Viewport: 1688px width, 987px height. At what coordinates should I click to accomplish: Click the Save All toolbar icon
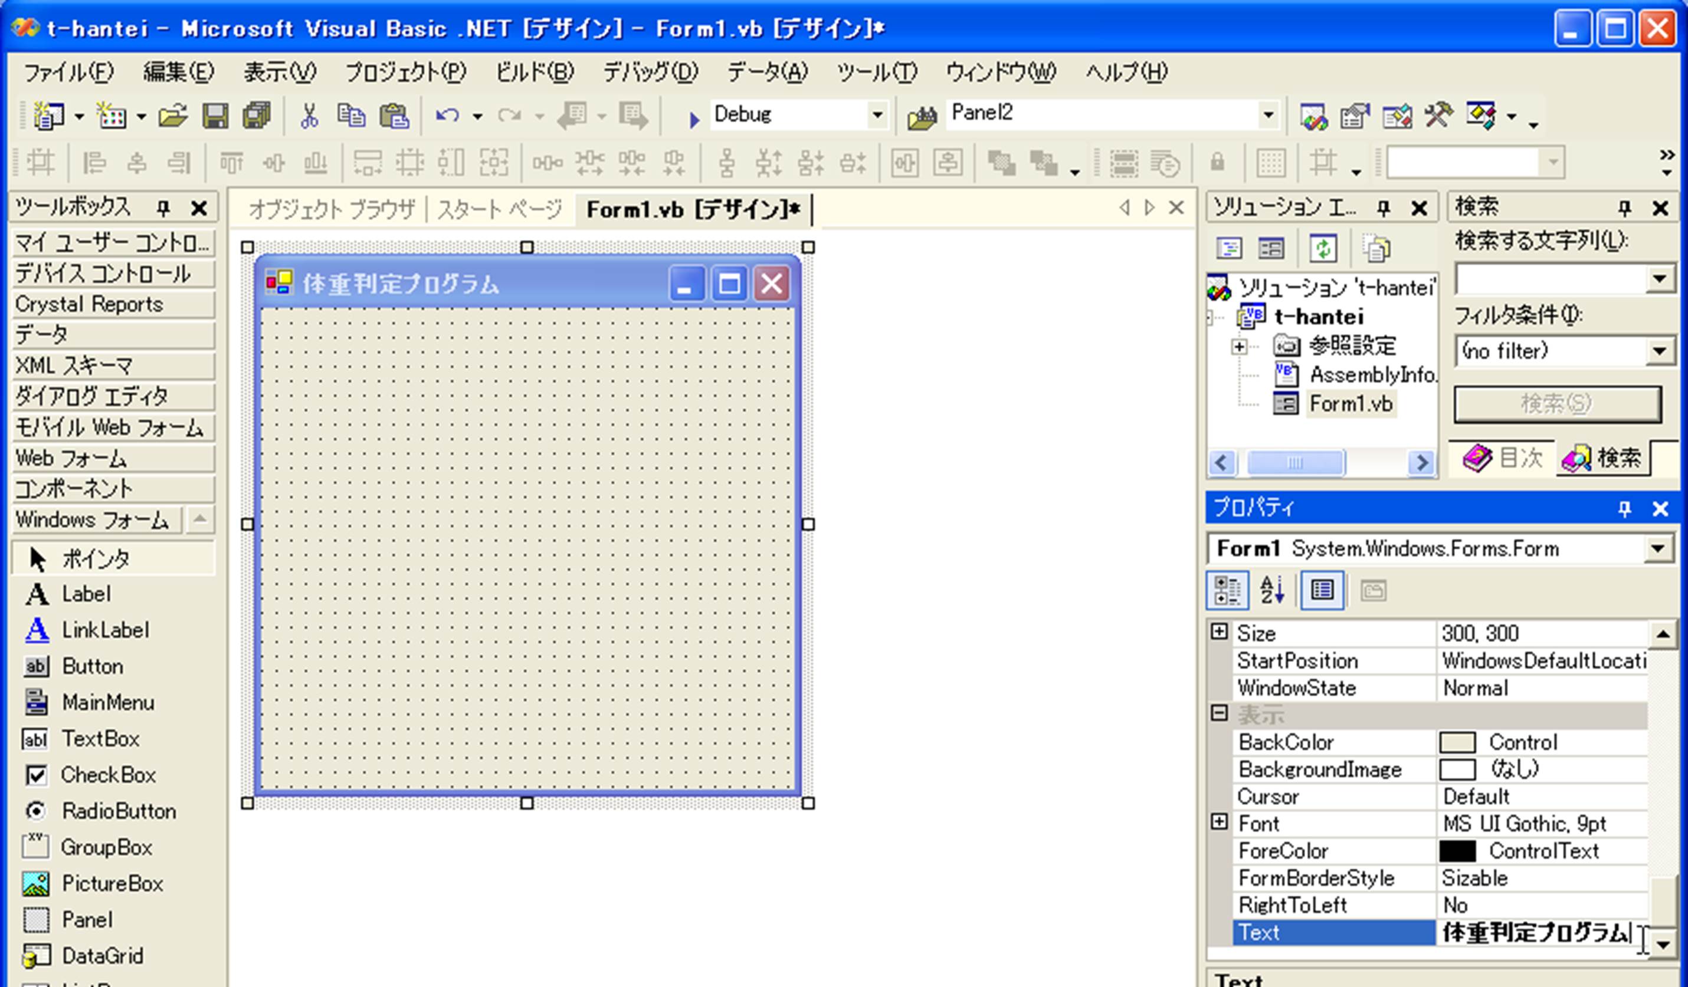pyautogui.click(x=257, y=116)
